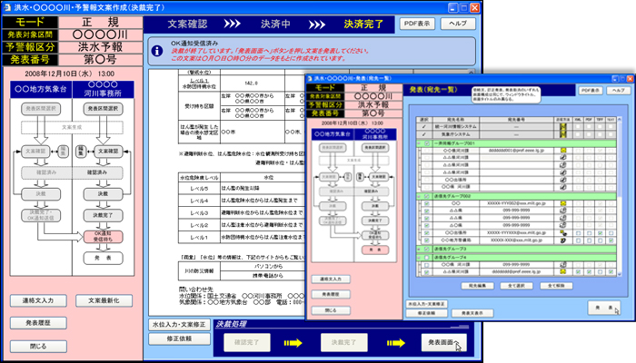Image resolution: width=636 pixels, height=363 pixels.
Task: Click send-method icon in XXXXX-YYYXXX@xxx.mlit.go.jp row
Action: pyautogui.click(x=563, y=233)
